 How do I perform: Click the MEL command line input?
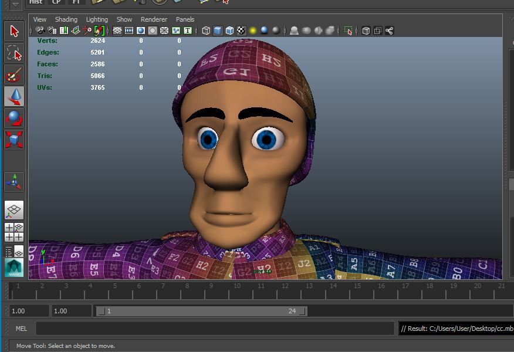click(x=215, y=329)
